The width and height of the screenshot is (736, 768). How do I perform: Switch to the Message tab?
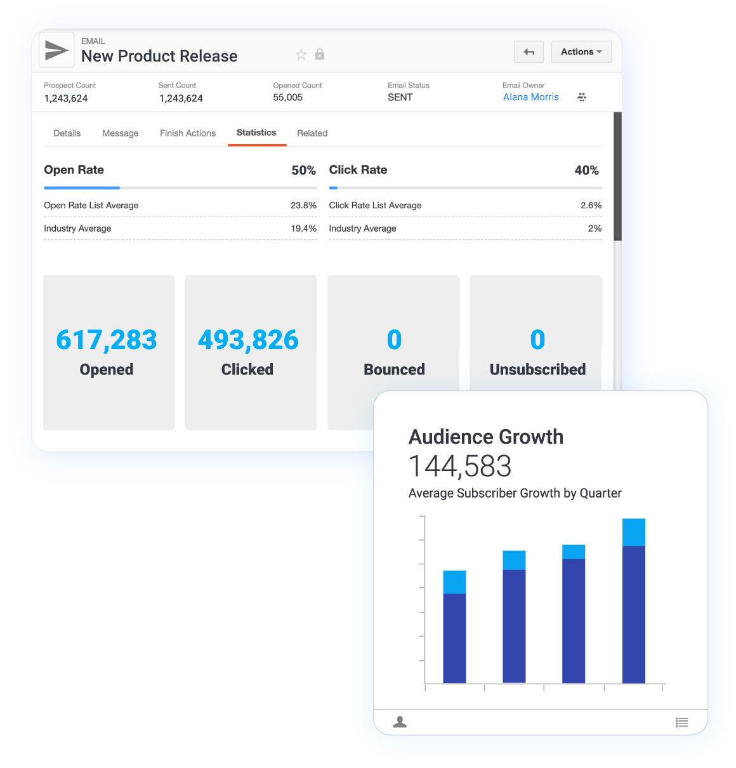(x=120, y=133)
